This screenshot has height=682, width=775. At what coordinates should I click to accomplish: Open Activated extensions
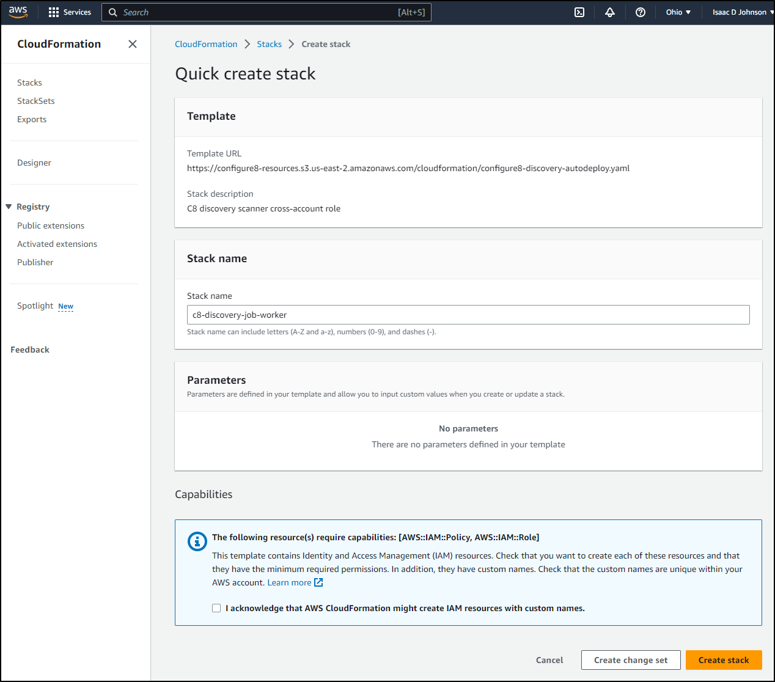tap(57, 244)
